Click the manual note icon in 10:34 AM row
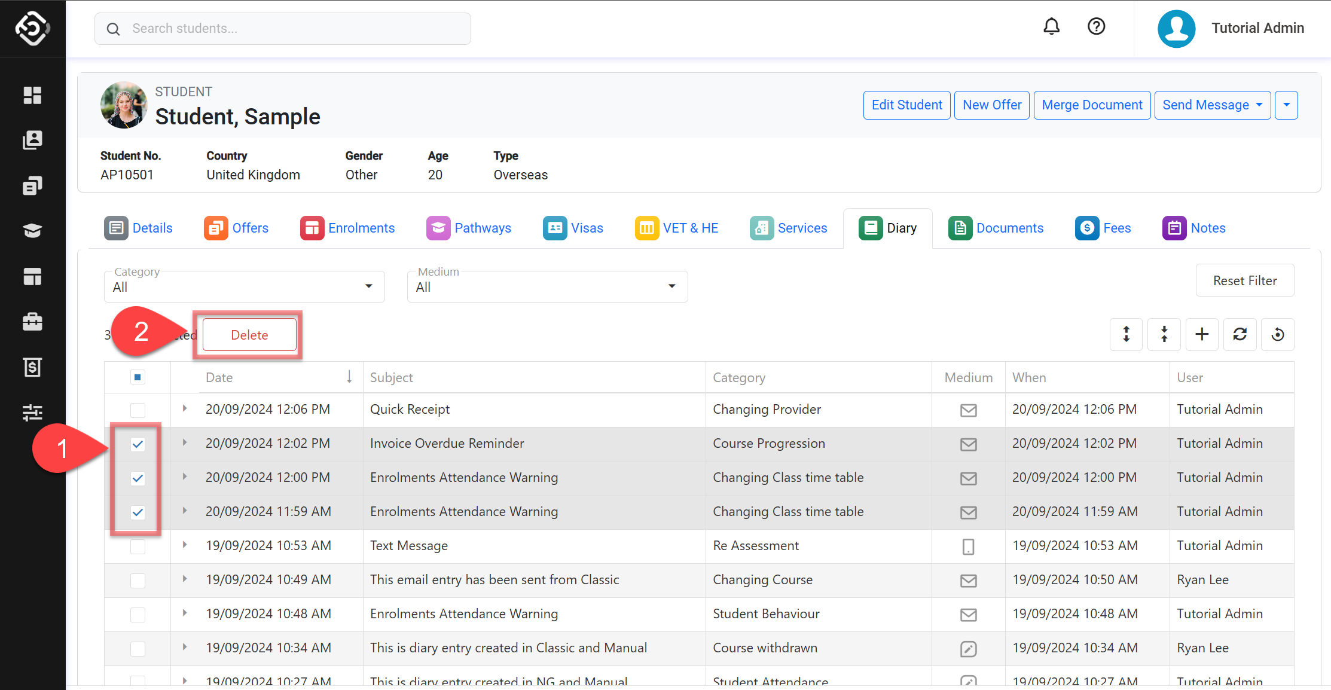Screen dimensions: 1331x690 (x=969, y=649)
